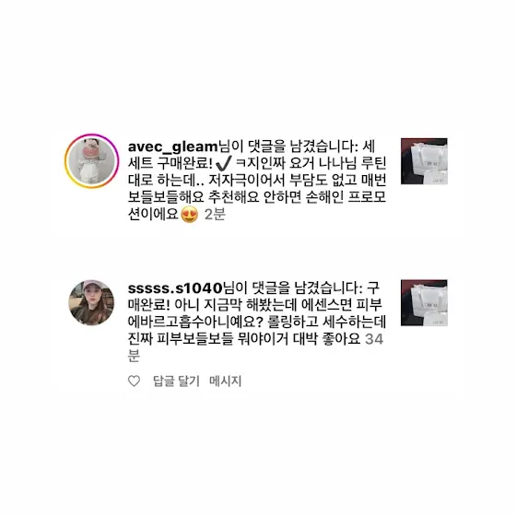Tap 메시지 to message sssss.s1040
The width and height of the screenshot is (516, 516).
click(x=226, y=381)
